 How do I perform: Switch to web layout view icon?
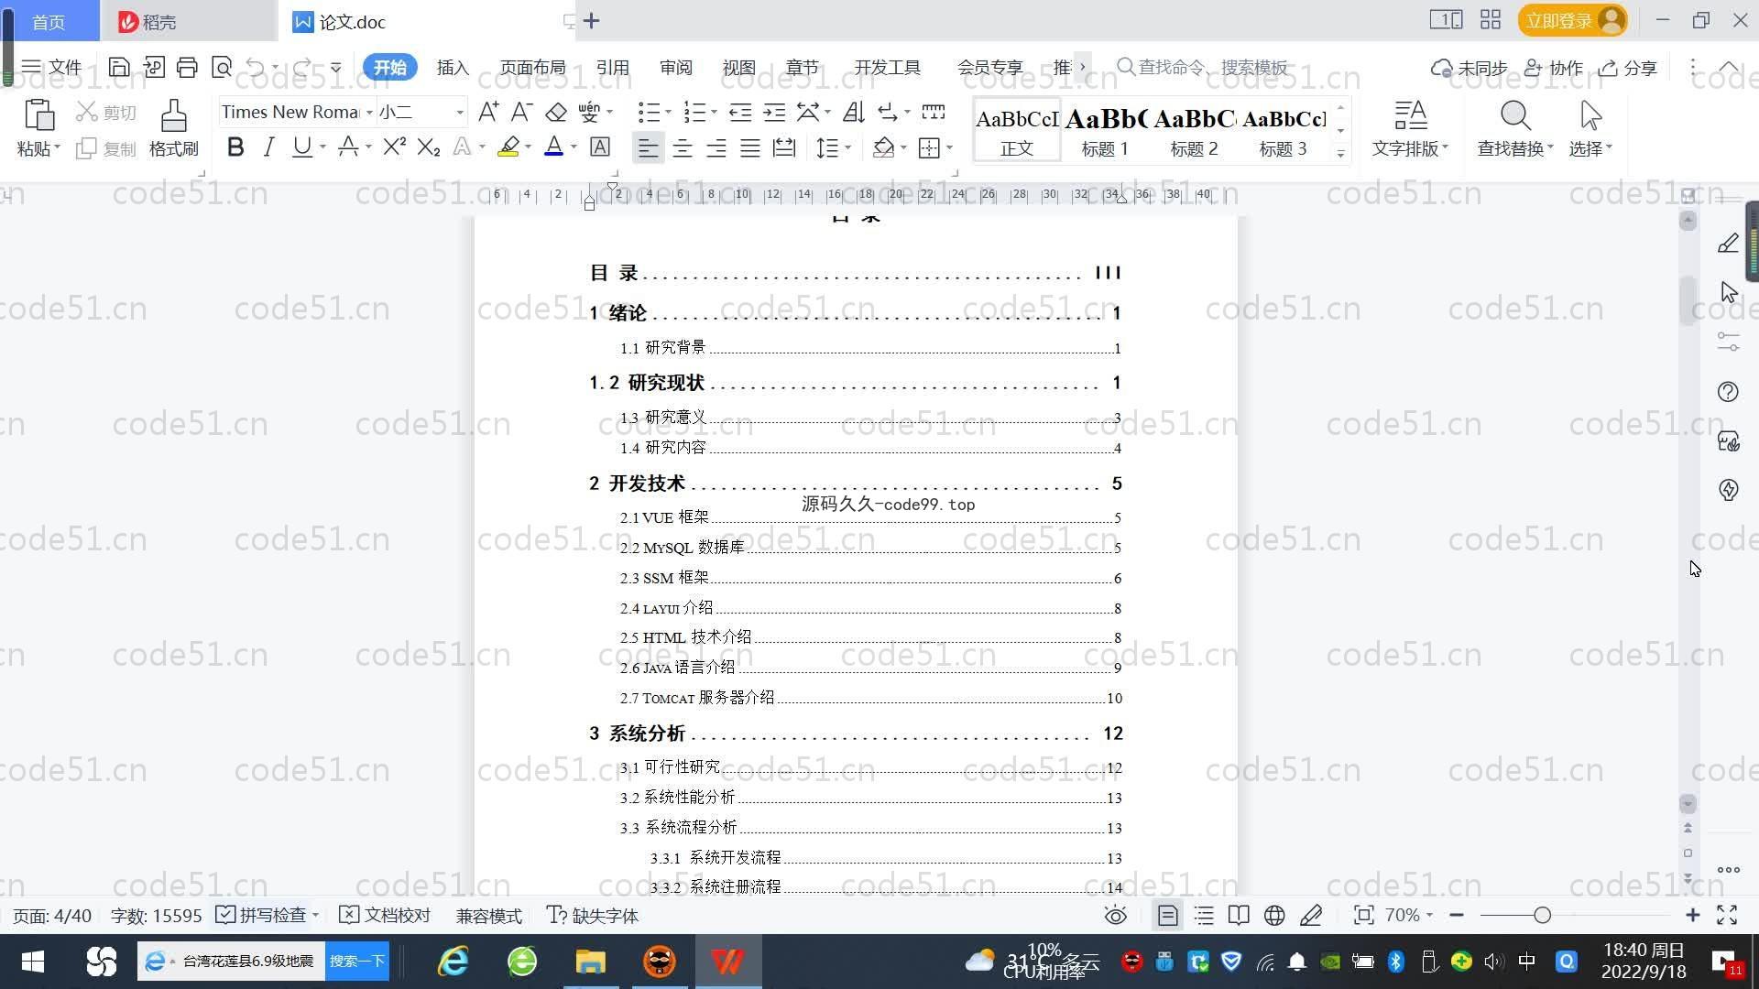(1274, 915)
